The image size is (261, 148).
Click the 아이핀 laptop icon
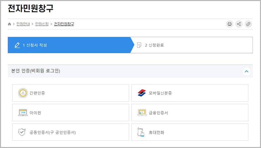(x=23, y=113)
